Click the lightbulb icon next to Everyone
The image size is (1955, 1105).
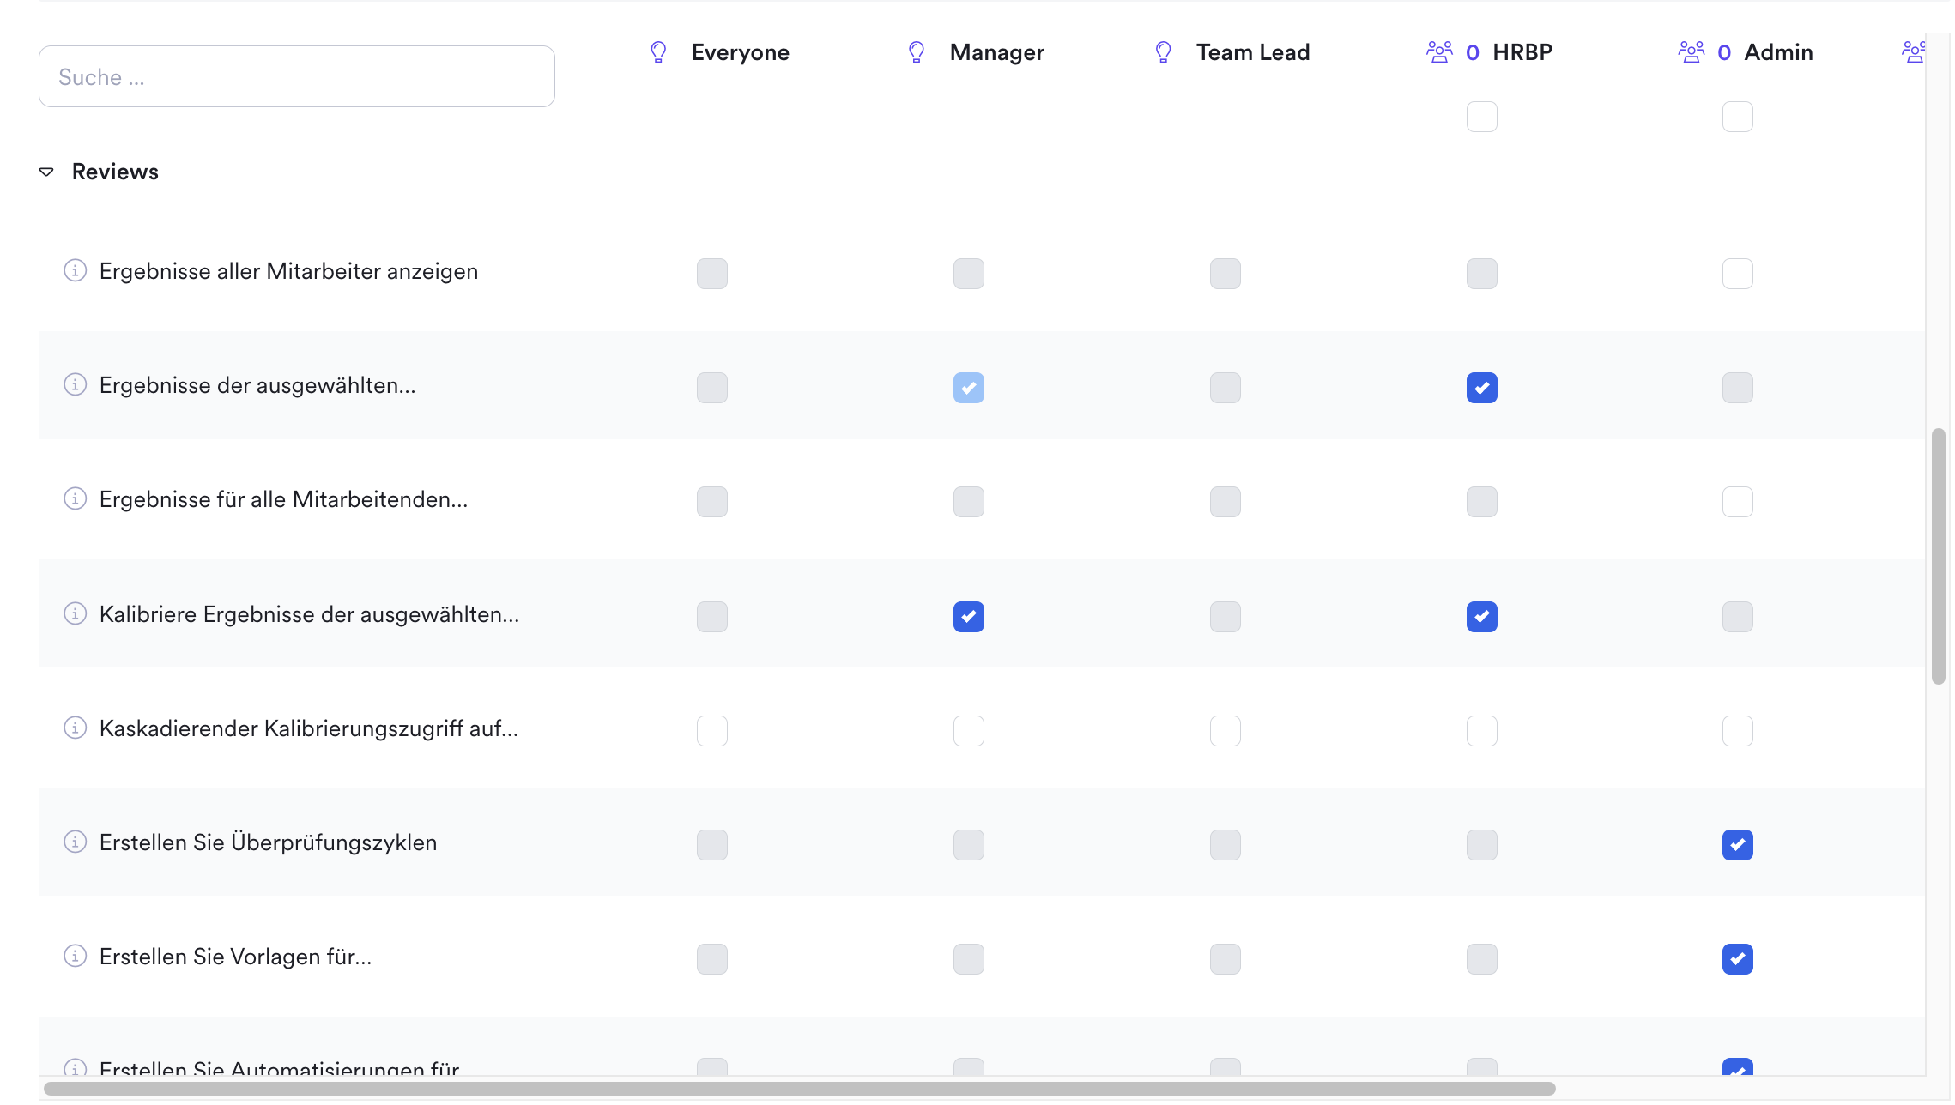point(658,52)
